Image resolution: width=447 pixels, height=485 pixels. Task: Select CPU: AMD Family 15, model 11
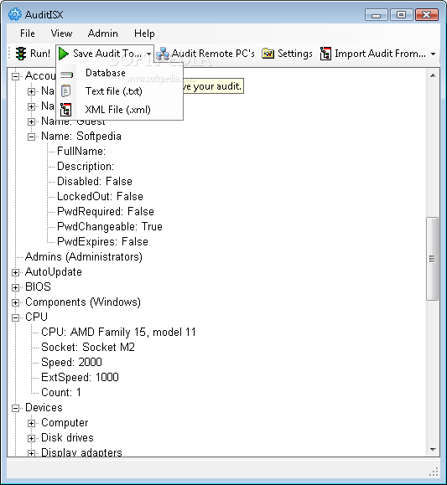(x=118, y=333)
